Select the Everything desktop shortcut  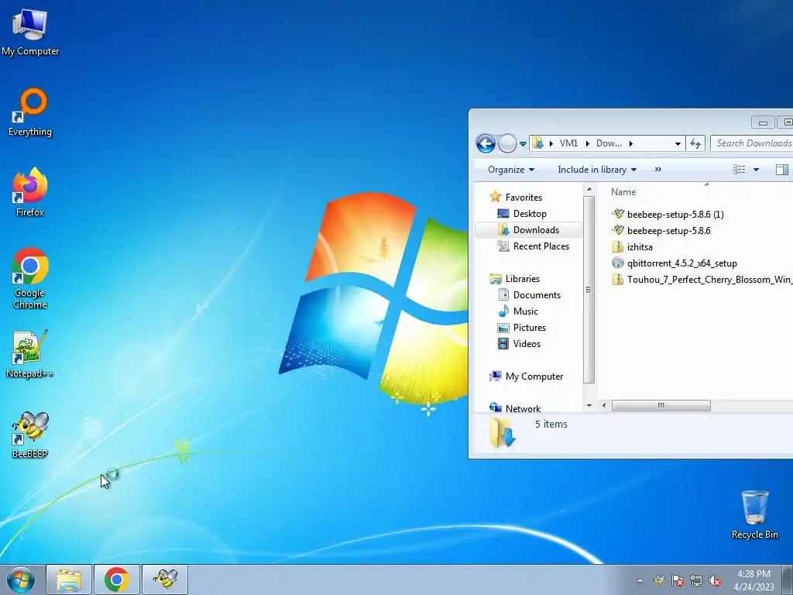(x=30, y=112)
